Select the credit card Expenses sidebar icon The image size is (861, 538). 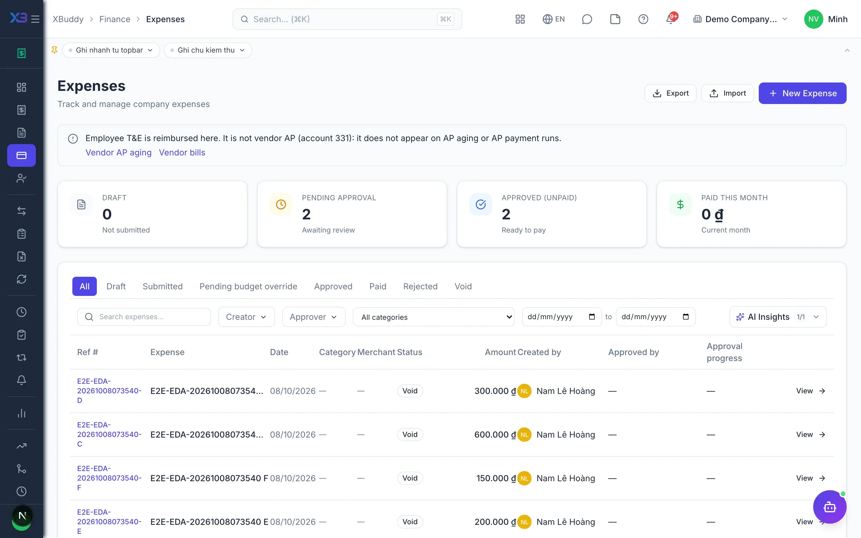pyautogui.click(x=21, y=155)
